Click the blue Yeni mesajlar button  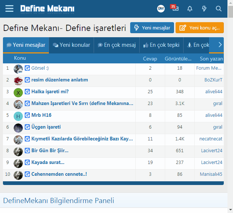click(x=152, y=28)
